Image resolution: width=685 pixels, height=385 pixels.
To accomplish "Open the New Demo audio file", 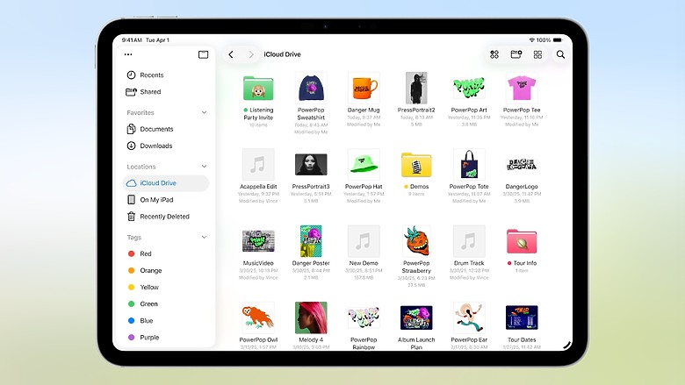I will click(364, 241).
